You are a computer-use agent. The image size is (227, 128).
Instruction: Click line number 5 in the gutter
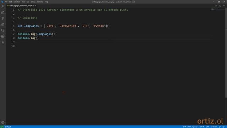coord(13,26)
